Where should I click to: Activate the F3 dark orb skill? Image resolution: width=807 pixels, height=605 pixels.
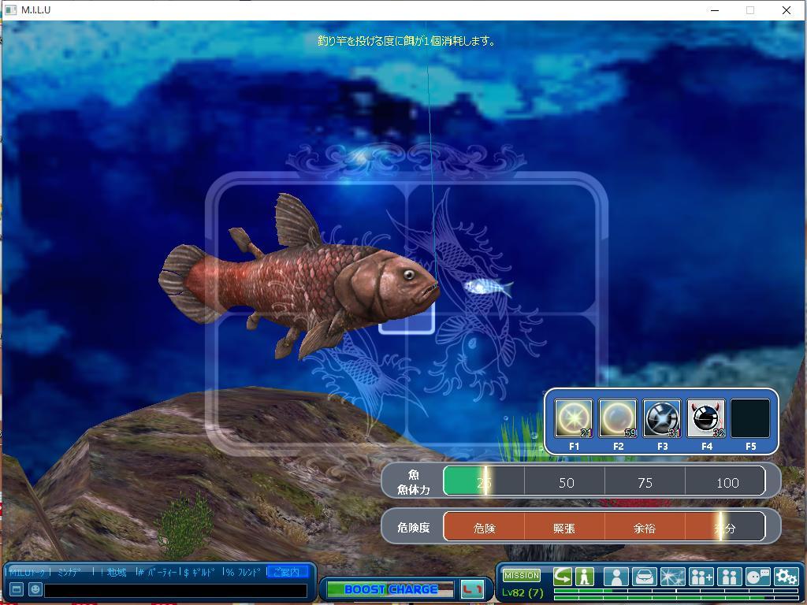click(661, 418)
